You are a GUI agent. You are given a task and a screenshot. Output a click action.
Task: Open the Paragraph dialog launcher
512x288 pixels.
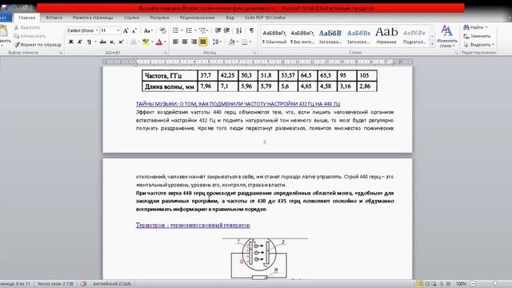coord(254,53)
